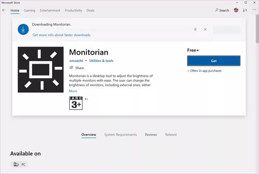The width and height of the screenshot is (259, 174).
Task: Open Get more info about faster downloads
Action: click(61, 35)
